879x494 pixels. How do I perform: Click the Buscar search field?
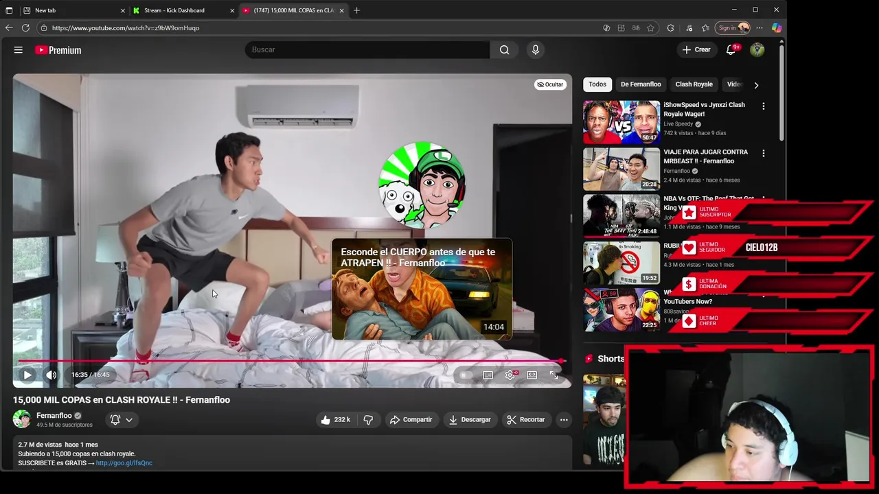click(x=367, y=49)
